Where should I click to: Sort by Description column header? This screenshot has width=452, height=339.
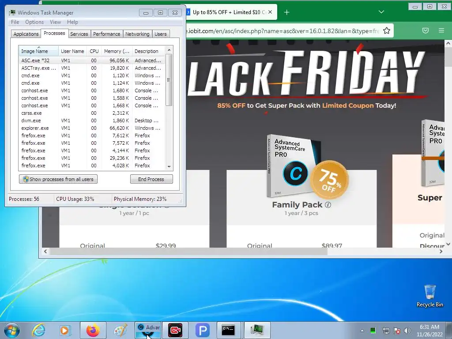coord(148,51)
